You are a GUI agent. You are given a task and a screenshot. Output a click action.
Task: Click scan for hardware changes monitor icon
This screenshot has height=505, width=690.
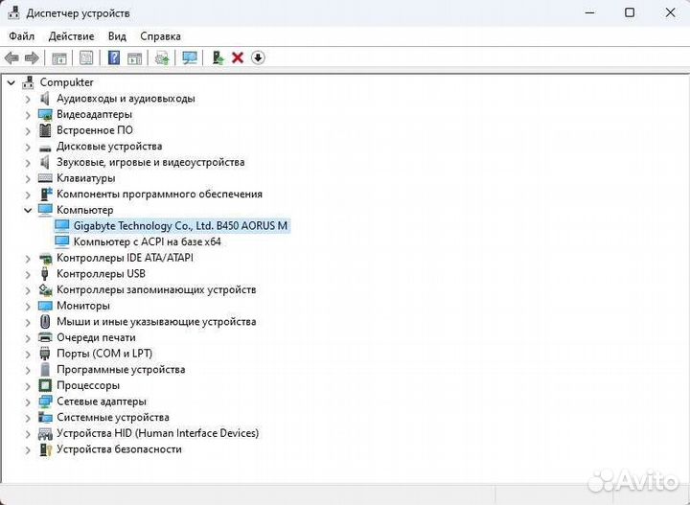point(190,58)
